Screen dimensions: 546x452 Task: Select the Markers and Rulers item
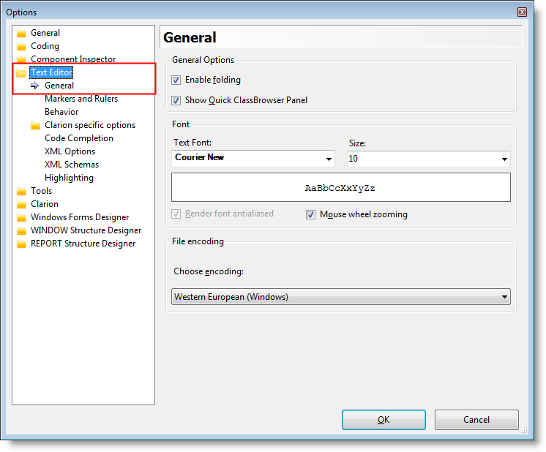81,99
